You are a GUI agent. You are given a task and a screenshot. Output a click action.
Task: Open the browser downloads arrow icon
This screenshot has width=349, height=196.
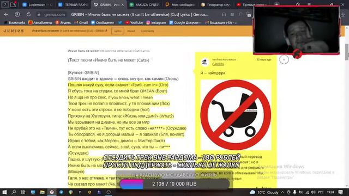pyautogui.click(x=343, y=15)
